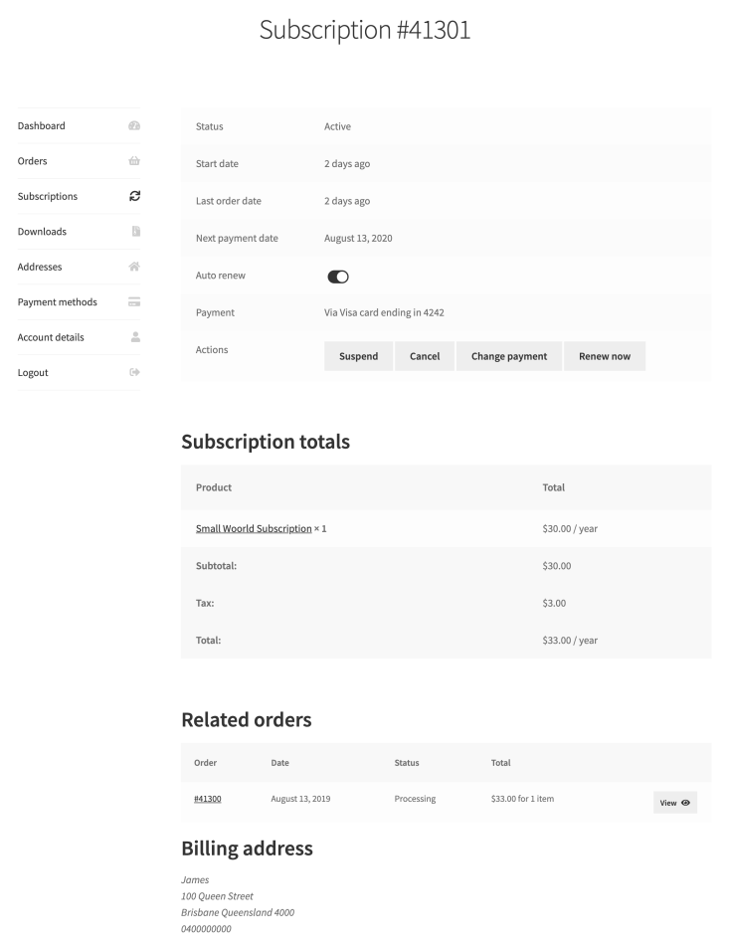Screen dimensions: 729x945
Task: Open the Small Woorld Subscription link
Action: point(254,528)
